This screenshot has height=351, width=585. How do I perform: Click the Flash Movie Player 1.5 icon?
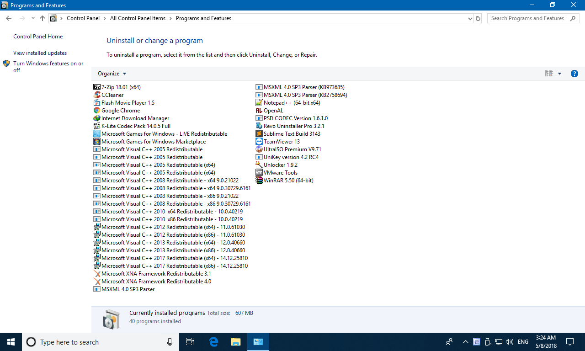97,102
